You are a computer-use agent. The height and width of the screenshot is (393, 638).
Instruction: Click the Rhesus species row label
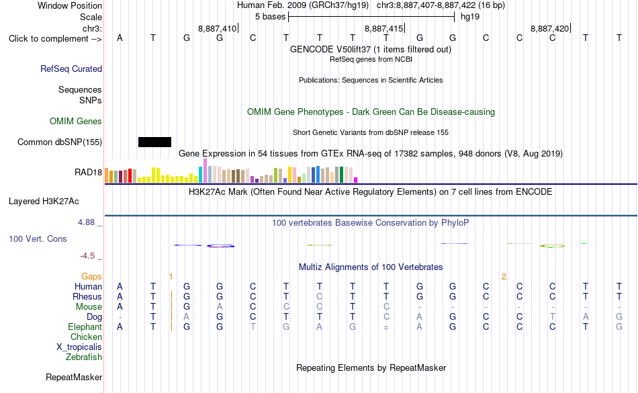click(x=87, y=296)
